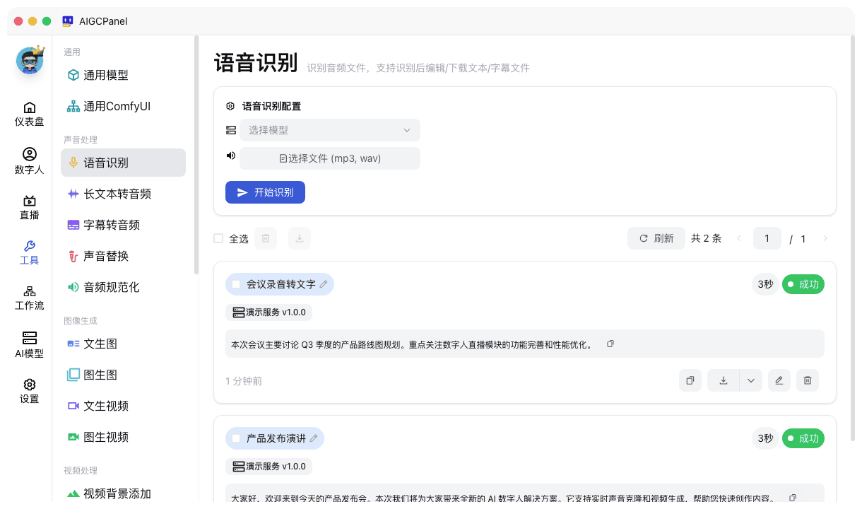Click the copy button on 会议录音转文字 card footer
This screenshot has height=509, width=862.
coord(690,380)
